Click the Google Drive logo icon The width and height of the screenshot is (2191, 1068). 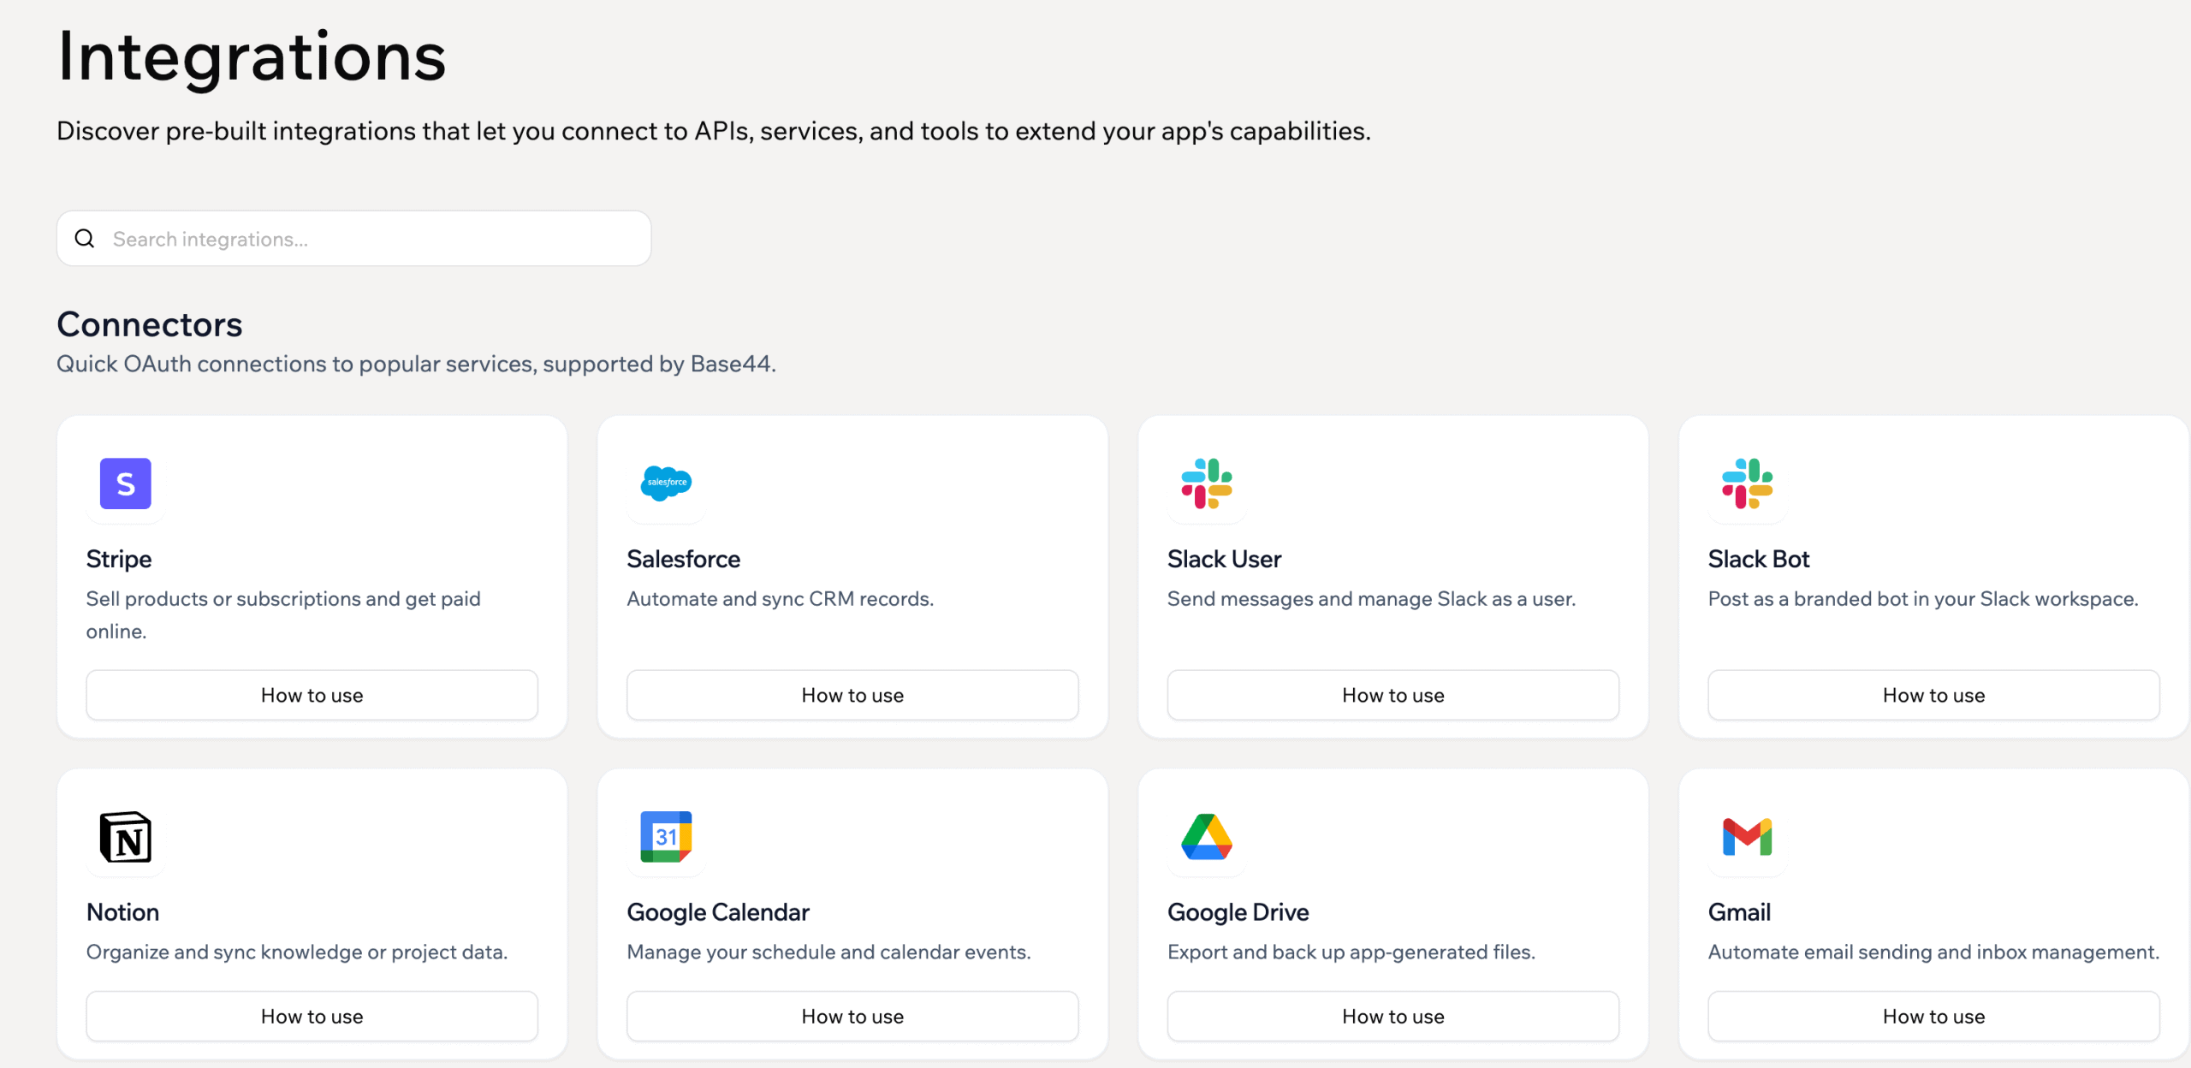[1207, 837]
